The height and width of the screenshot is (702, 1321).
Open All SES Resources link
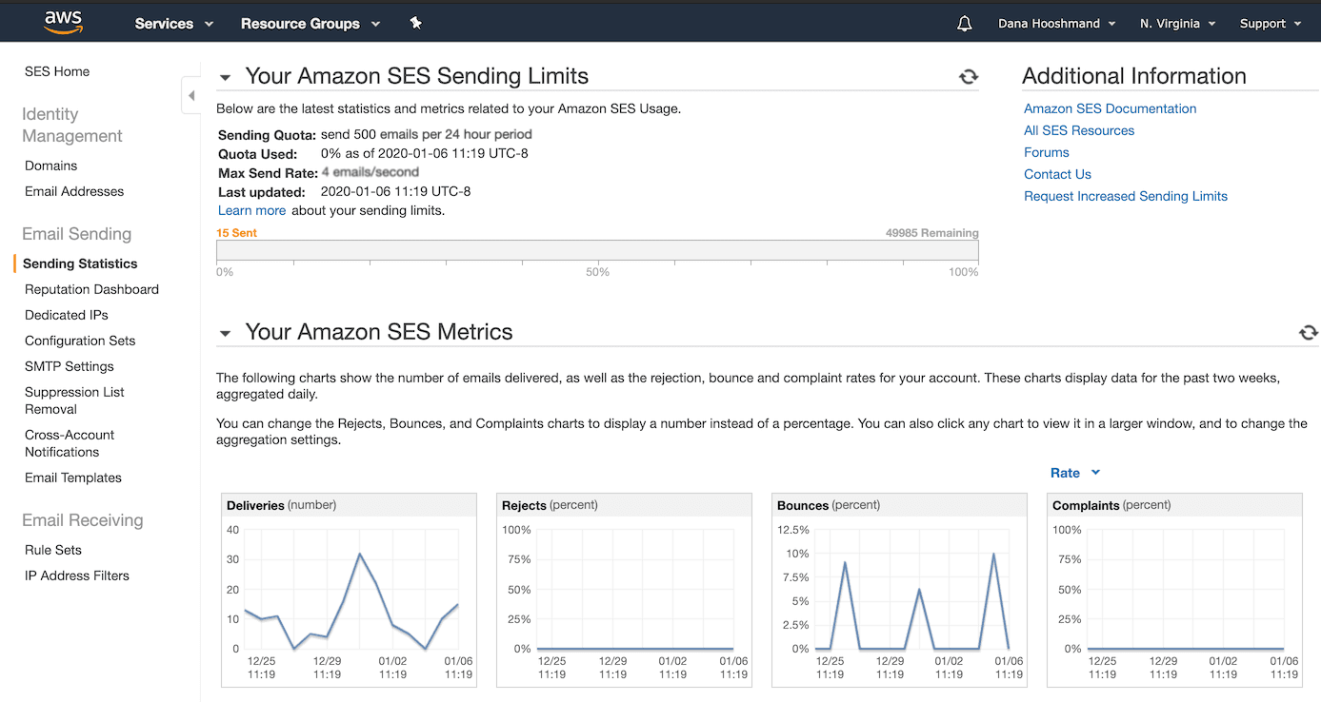click(1079, 130)
